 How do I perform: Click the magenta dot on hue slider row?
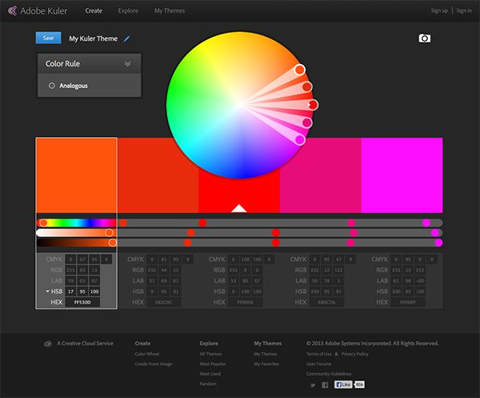point(426,223)
